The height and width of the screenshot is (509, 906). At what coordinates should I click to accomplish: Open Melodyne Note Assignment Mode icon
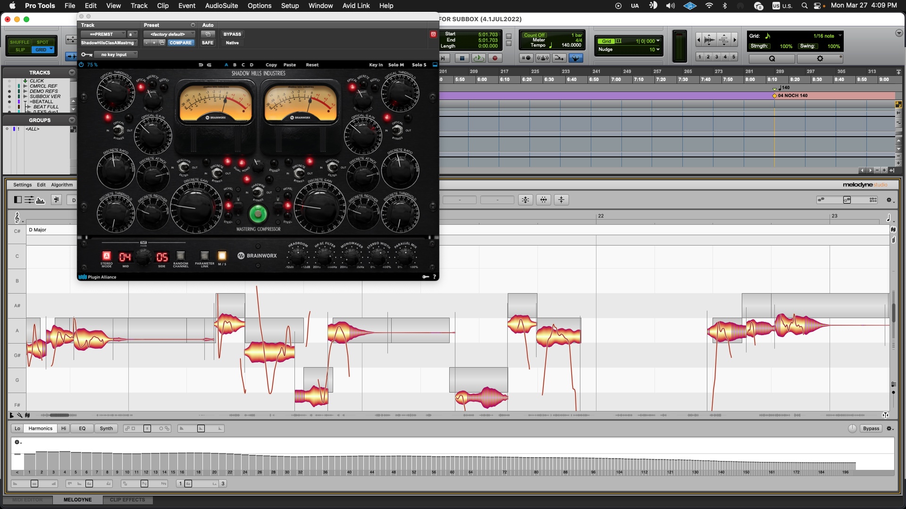click(x=56, y=200)
